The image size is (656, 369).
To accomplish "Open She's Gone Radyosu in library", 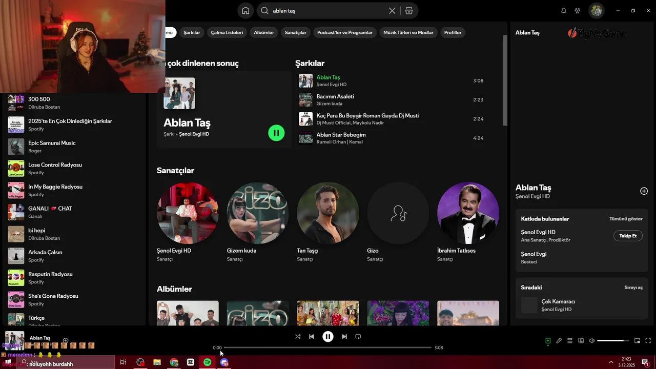I will pos(74,300).
